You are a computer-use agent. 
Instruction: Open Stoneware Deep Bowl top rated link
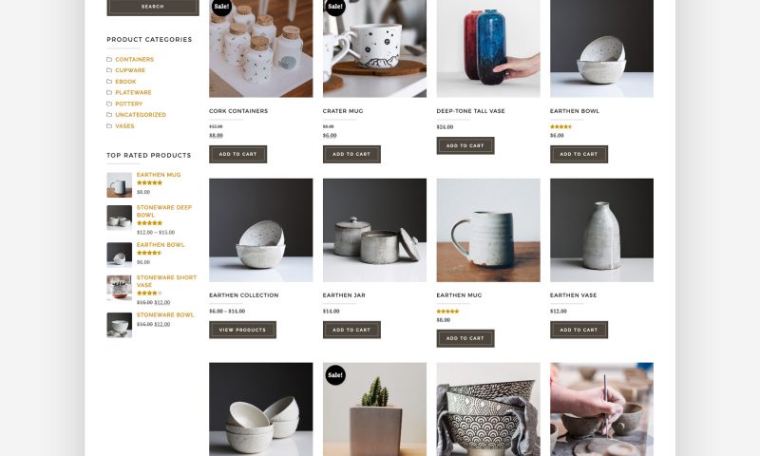[164, 211]
